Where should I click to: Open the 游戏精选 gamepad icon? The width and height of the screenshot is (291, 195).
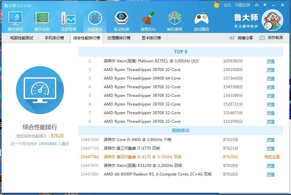pyautogui.click(x=201, y=21)
